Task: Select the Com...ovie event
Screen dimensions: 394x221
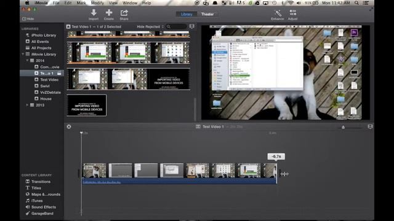Action: (47, 67)
